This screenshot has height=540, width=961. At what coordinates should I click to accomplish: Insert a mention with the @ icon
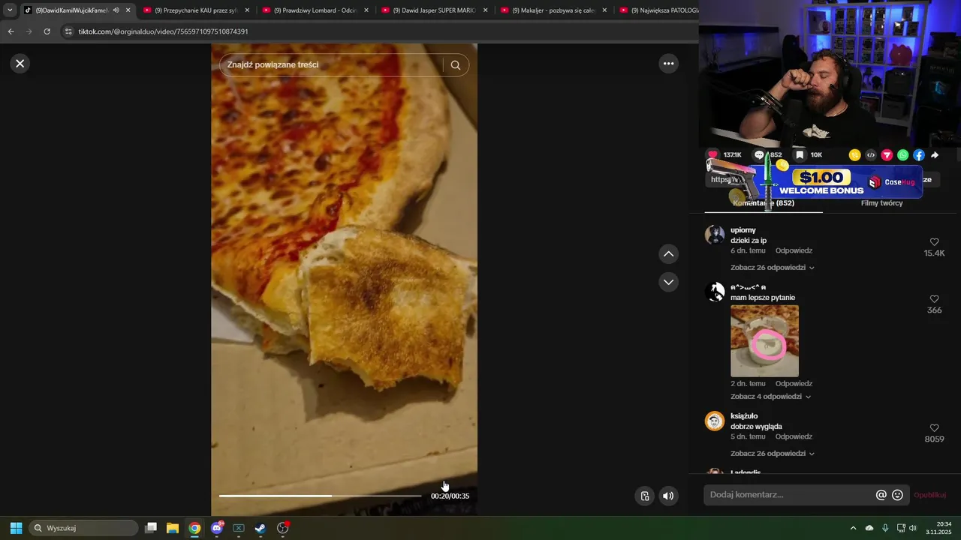coord(881,495)
